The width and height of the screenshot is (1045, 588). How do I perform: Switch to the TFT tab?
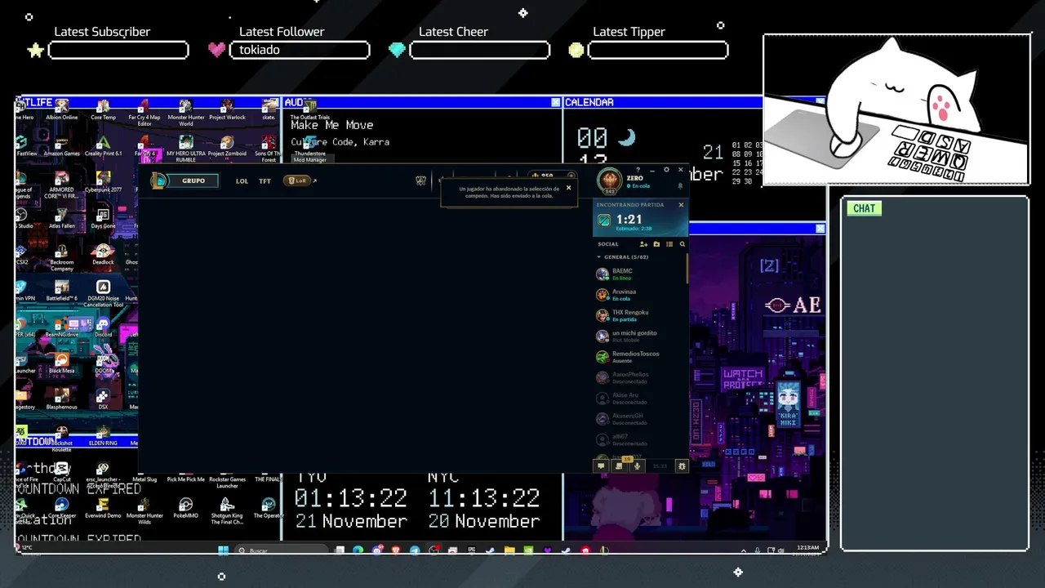click(x=265, y=181)
